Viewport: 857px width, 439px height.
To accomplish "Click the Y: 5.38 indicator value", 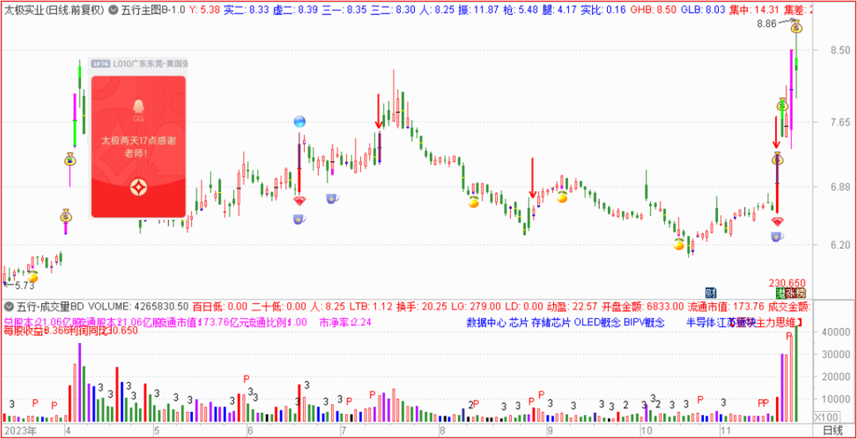I will point(205,10).
